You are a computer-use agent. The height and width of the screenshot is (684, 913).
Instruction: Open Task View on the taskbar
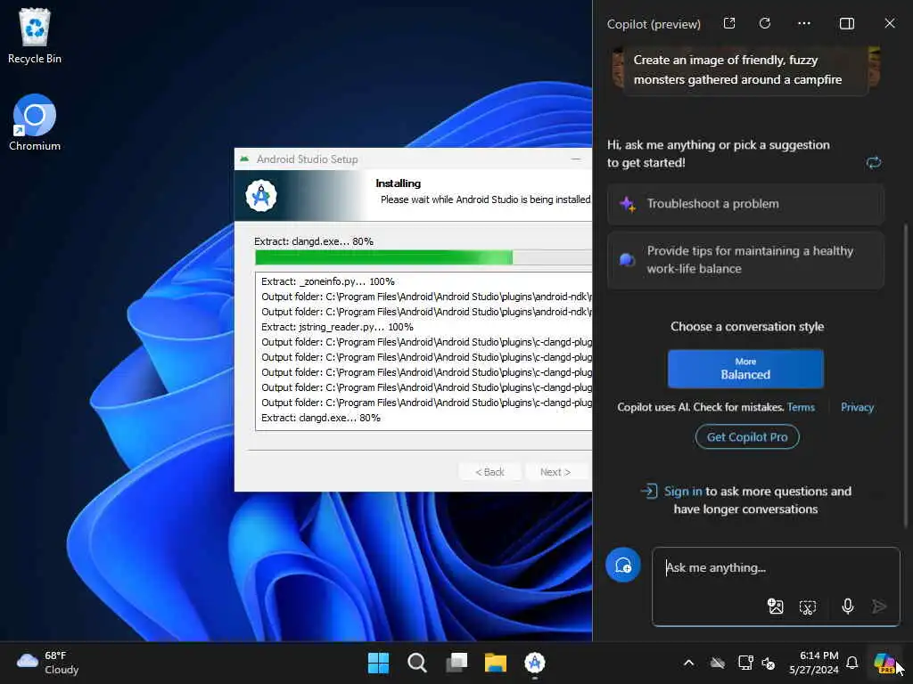[456, 663]
